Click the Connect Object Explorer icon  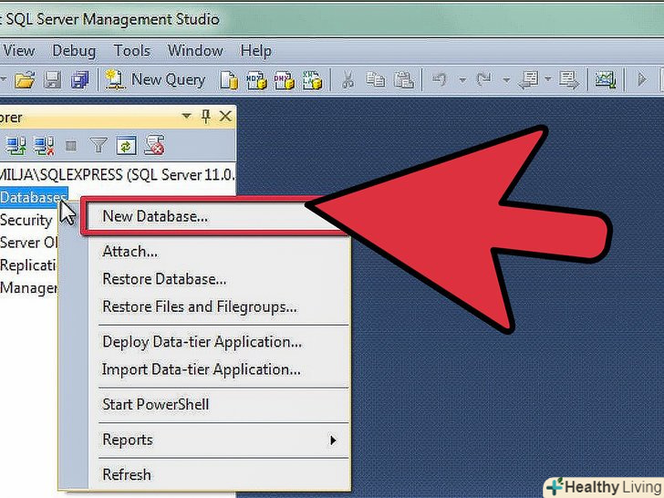tap(16, 146)
